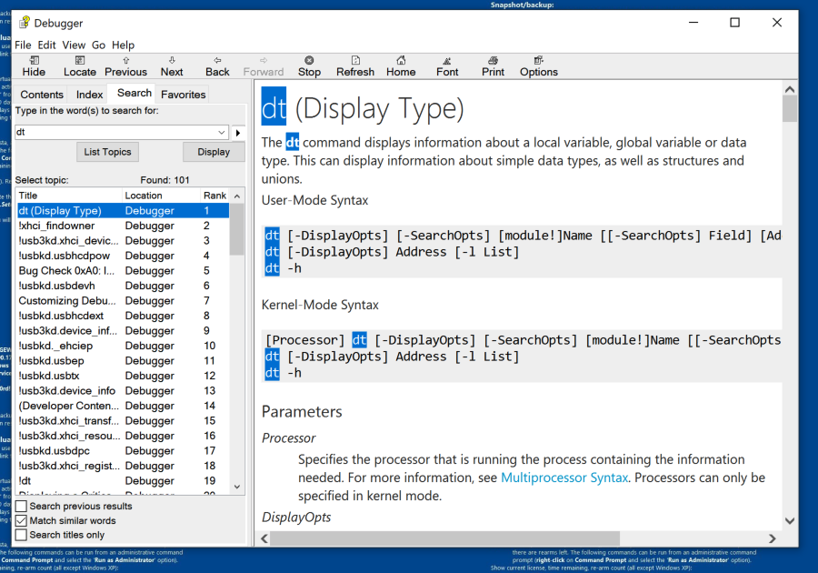Open the View menu
Screen dimensions: 818x573
tap(74, 45)
